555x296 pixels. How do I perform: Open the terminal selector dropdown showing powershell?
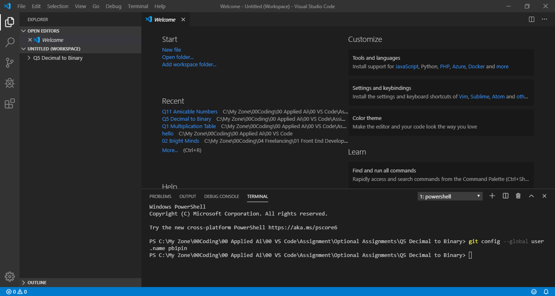pyautogui.click(x=450, y=196)
